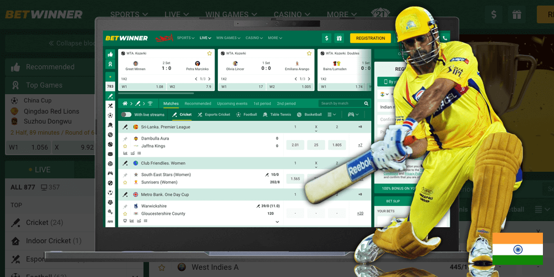Open the CASINO dropdown in laptop header
Screen dimensions: 554x277
point(254,38)
